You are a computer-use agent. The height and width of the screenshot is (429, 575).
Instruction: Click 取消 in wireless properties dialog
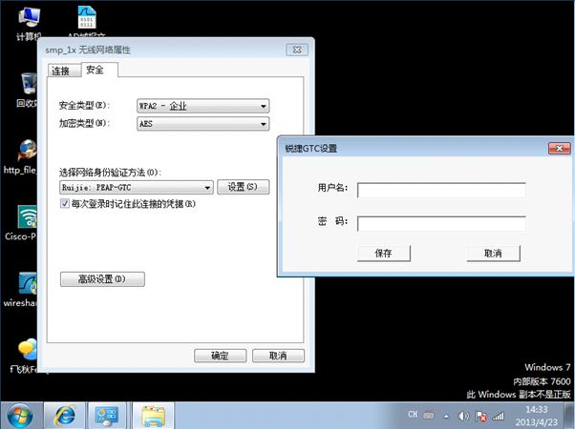[x=278, y=356]
